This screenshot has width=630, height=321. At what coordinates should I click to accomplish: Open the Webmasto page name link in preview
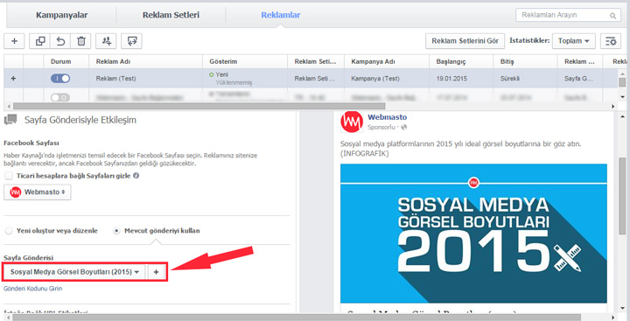388,117
